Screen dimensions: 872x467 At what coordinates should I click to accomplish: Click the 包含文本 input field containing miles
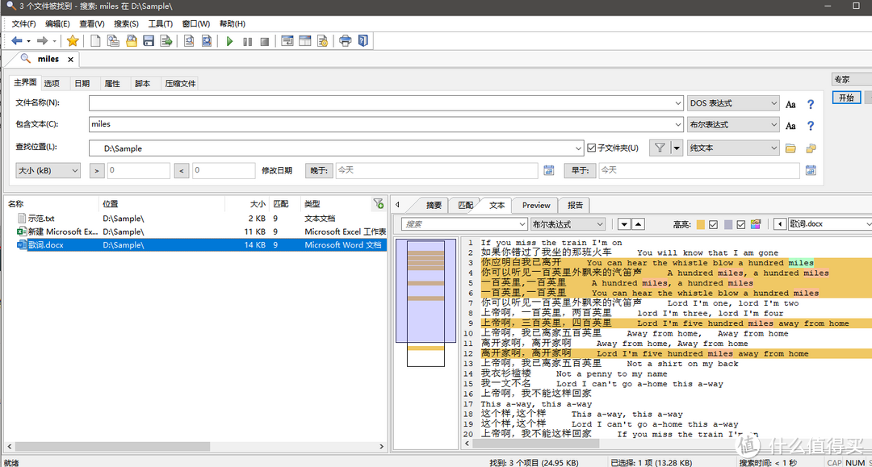386,124
